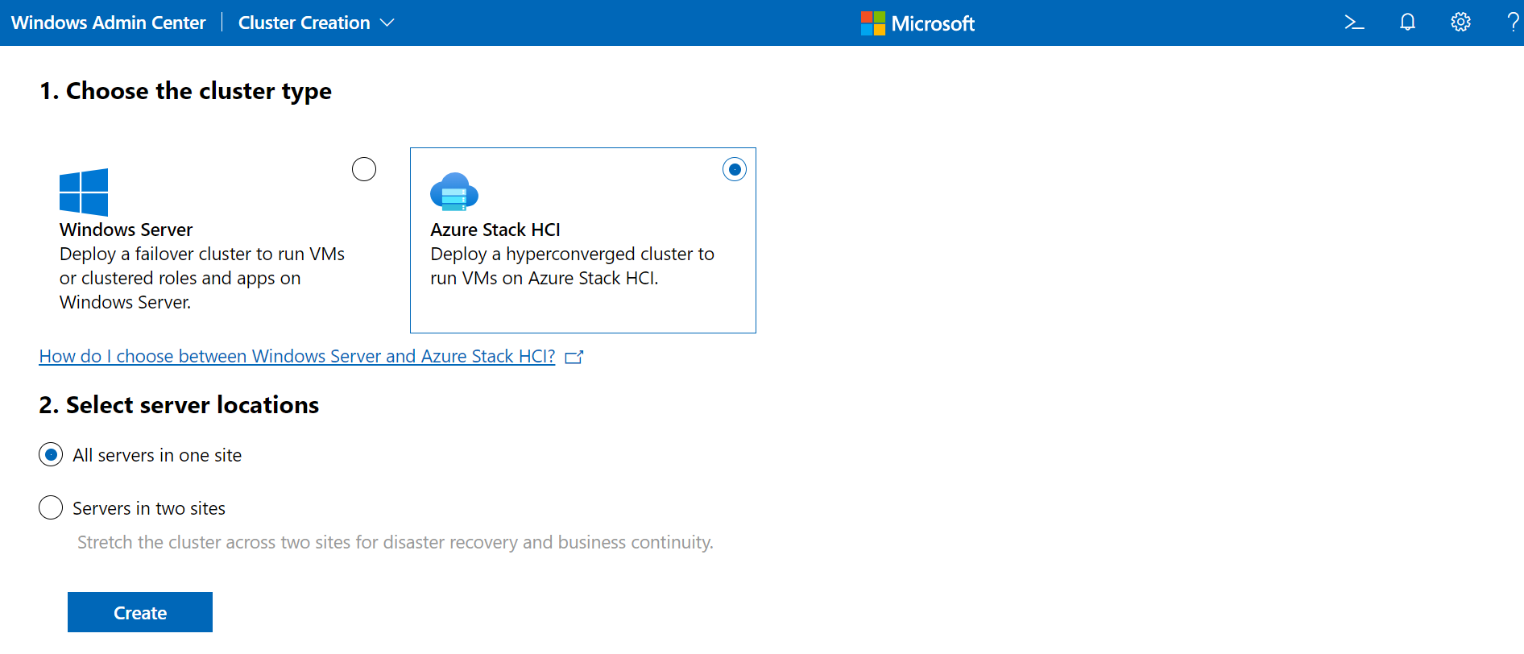
Task: Open the PowerShell console icon
Action: pyautogui.click(x=1354, y=23)
